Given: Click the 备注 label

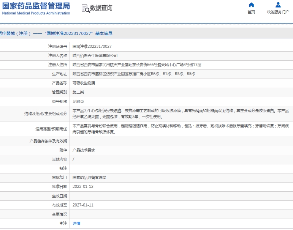Looking at the screenshot, I should click(x=63, y=169).
